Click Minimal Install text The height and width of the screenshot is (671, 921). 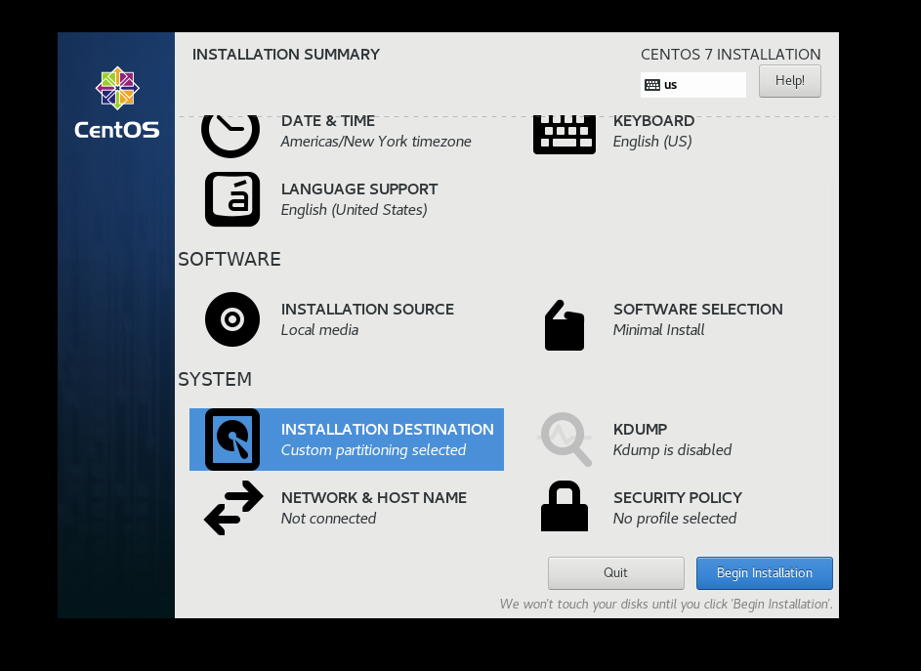click(659, 329)
